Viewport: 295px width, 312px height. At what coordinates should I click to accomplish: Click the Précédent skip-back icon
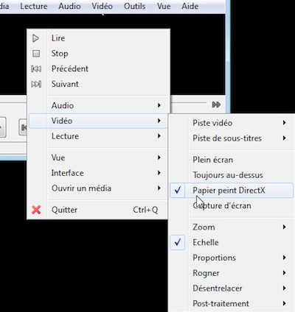(x=36, y=69)
